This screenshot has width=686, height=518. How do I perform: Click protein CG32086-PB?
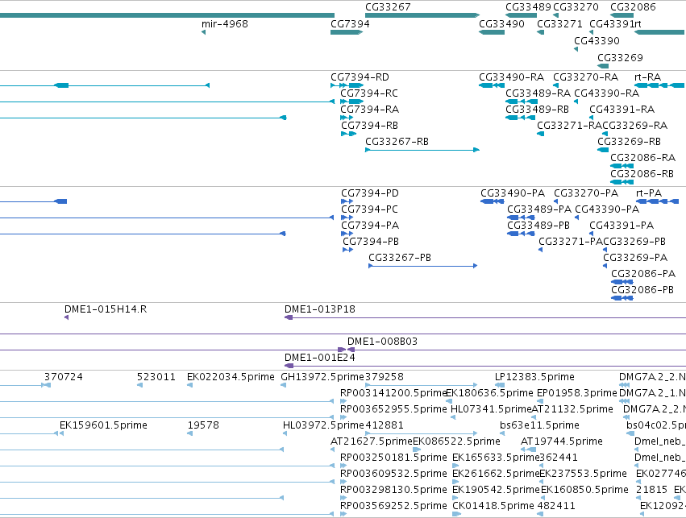[x=642, y=290]
